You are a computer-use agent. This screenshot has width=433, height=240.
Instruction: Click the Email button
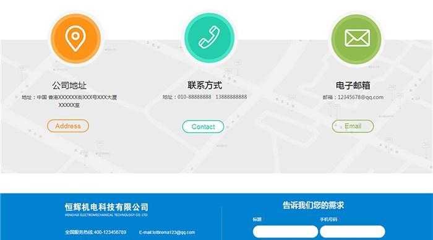point(353,126)
